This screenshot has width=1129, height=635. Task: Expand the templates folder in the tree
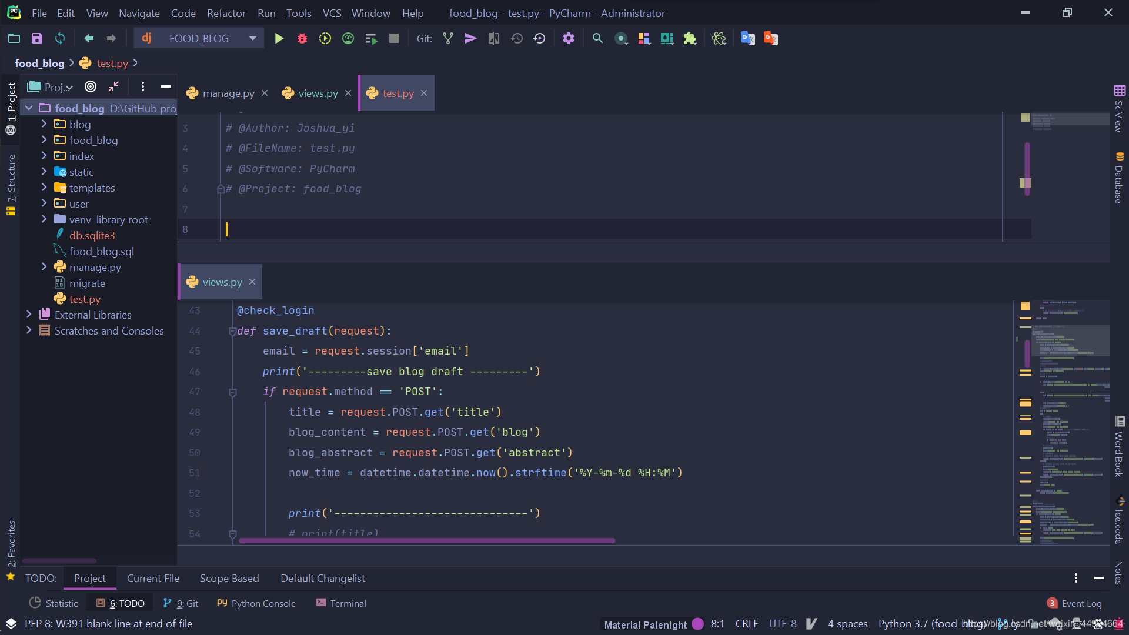[44, 188]
